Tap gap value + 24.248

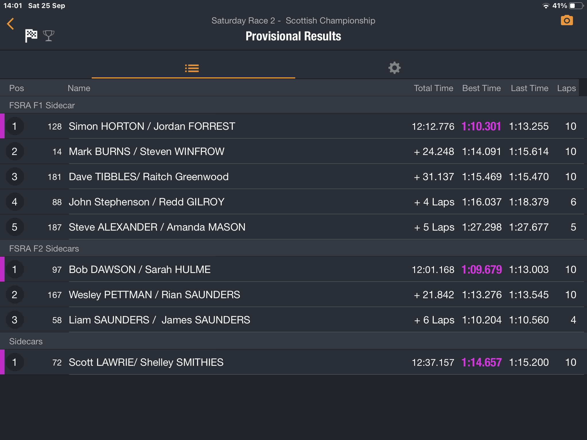434,152
